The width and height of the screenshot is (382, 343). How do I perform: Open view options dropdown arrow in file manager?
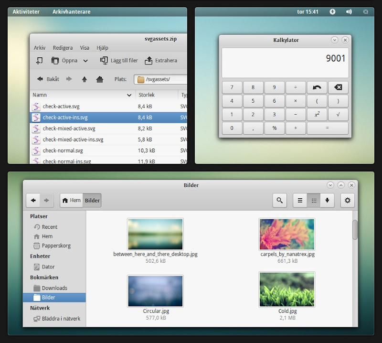(327, 200)
